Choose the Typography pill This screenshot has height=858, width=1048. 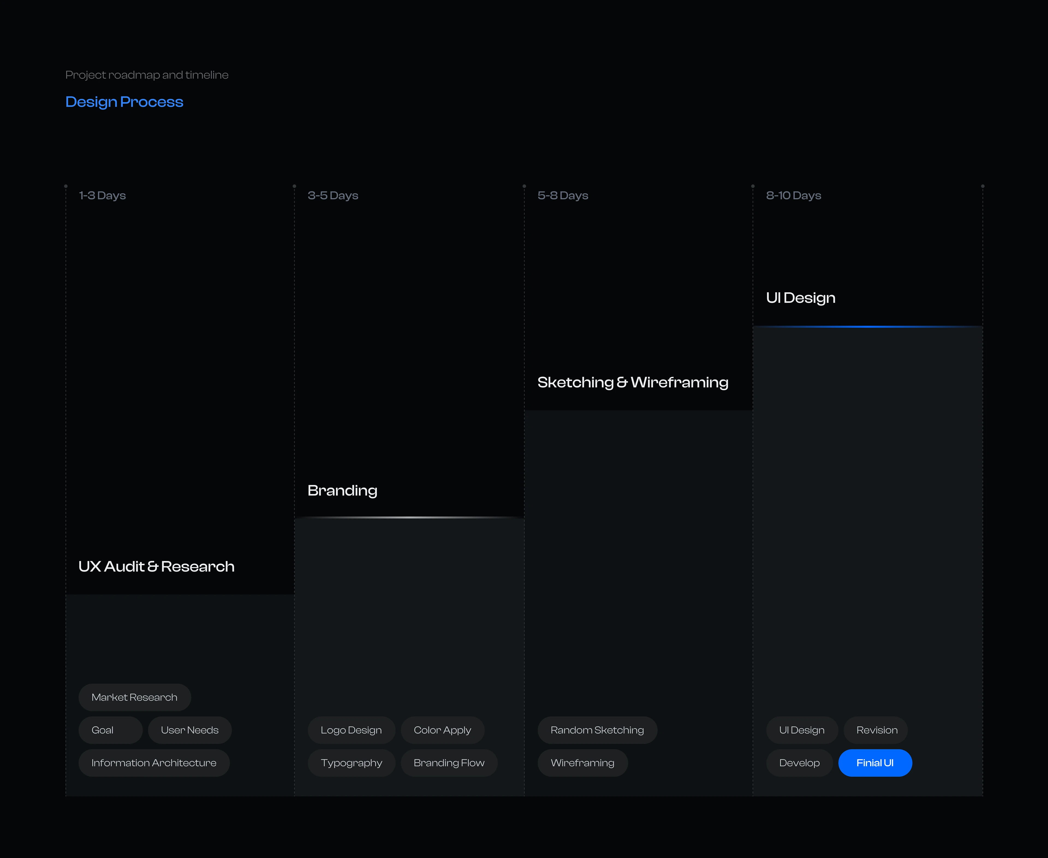(x=352, y=763)
